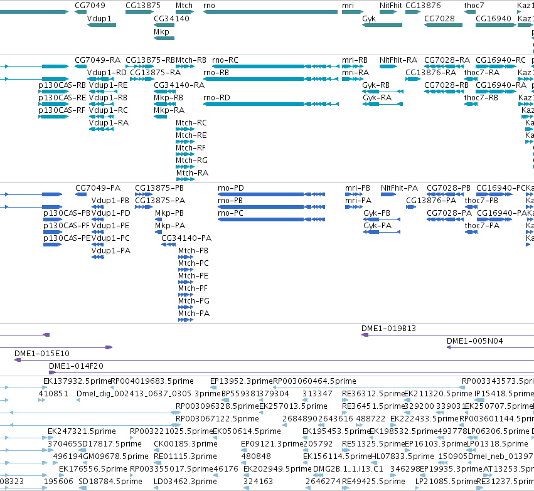Image resolution: width=534 pixels, height=491 pixels.
Task: Select transcript Mtch-RA
Action: 192,173
